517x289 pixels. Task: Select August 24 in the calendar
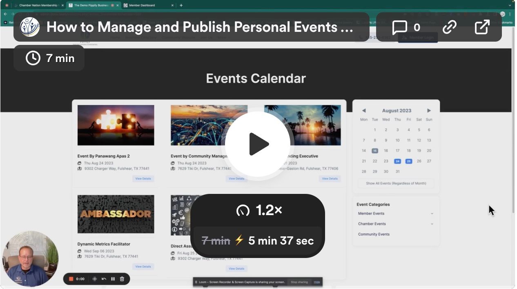click(397, 161)
